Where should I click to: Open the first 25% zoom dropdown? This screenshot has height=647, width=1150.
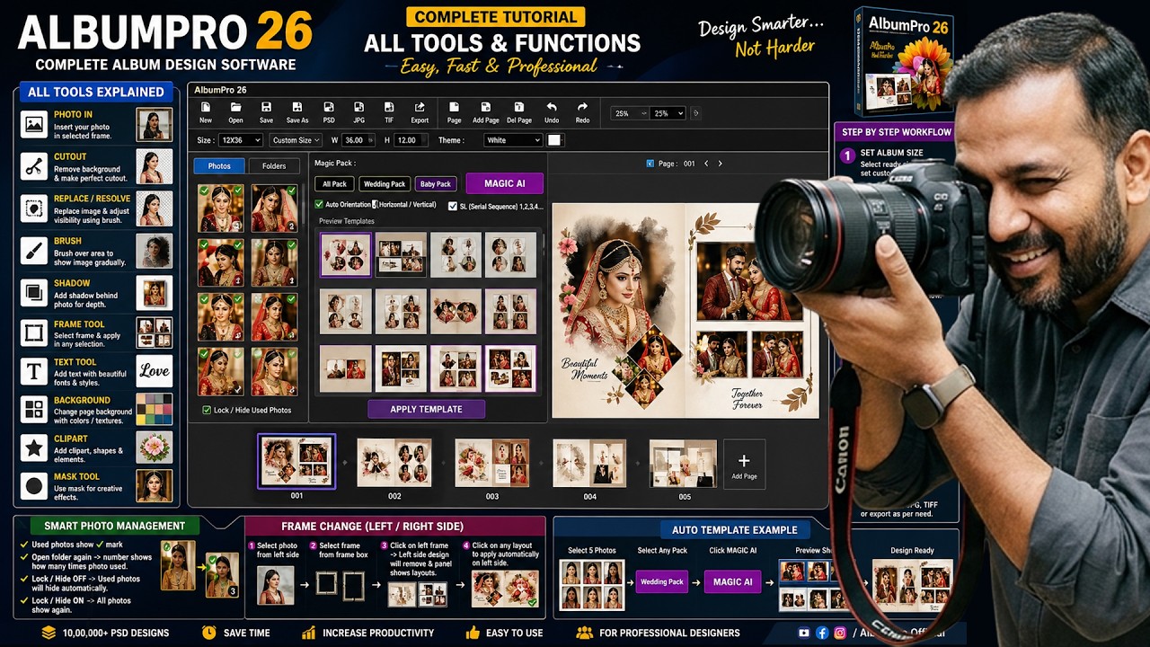click(629, 113)
